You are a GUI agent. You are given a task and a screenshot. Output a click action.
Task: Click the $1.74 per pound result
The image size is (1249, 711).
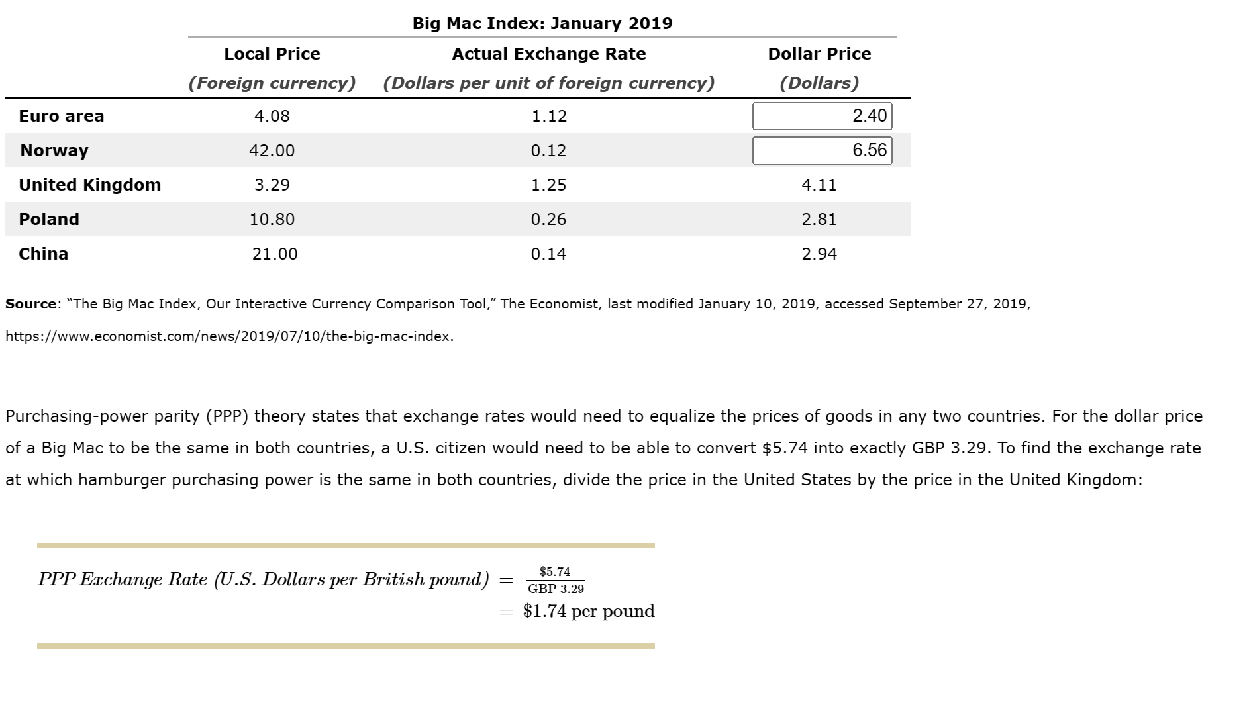coord(587,611)
